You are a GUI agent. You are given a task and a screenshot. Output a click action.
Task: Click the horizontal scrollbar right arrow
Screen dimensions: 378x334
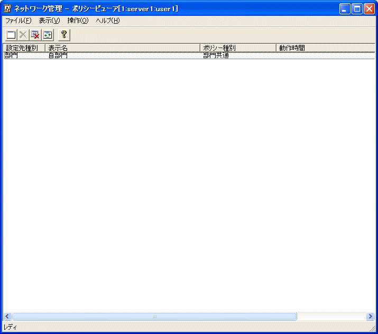(370, 316)
